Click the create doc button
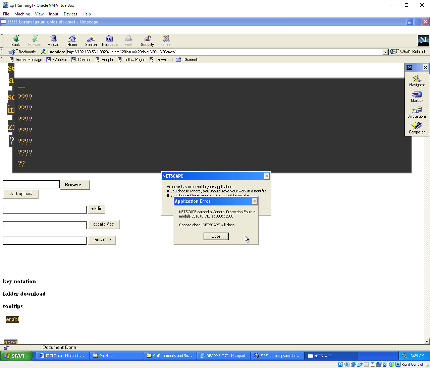This screenshot has height=368, width=430. (104, 224)
